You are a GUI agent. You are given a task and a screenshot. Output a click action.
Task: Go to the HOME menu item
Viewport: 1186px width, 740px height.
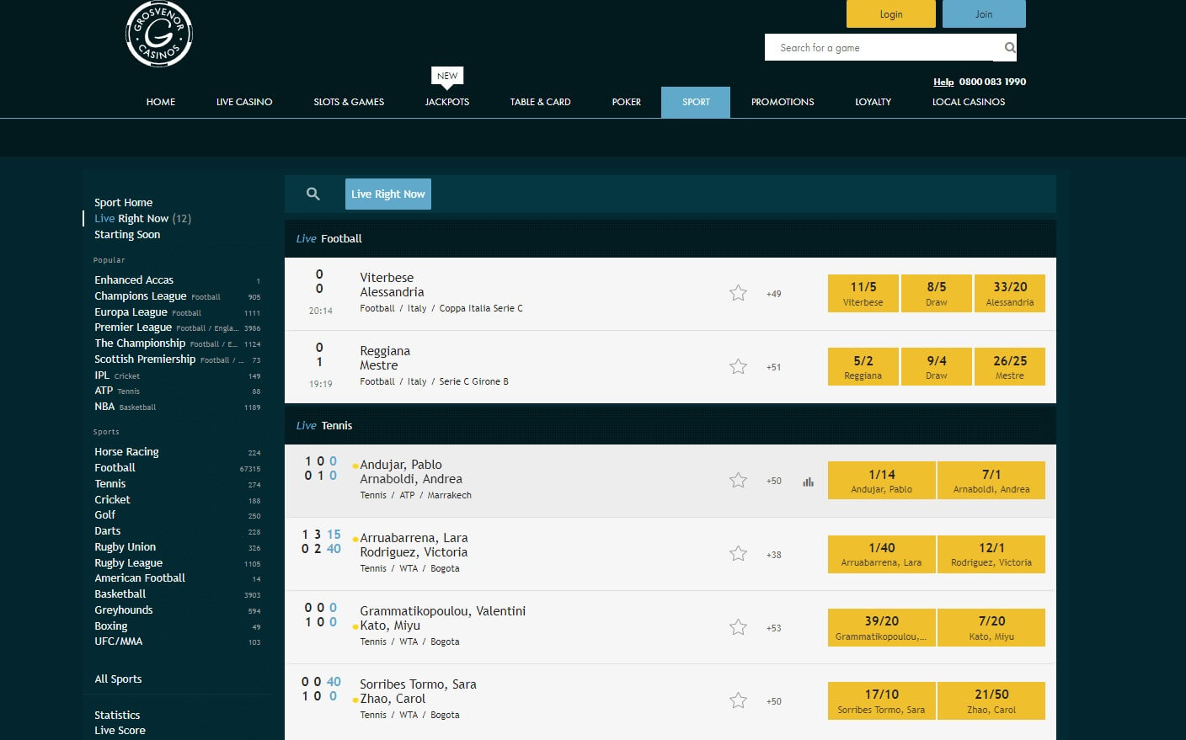click(x=161, y=102)
